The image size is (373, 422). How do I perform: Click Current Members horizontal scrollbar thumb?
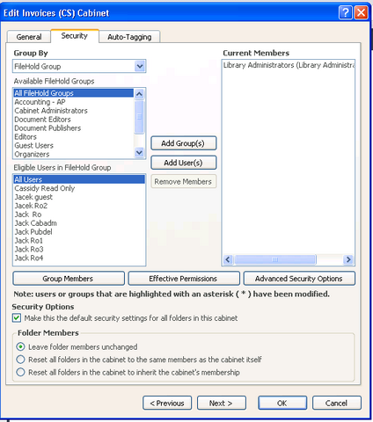click(275, 259)
